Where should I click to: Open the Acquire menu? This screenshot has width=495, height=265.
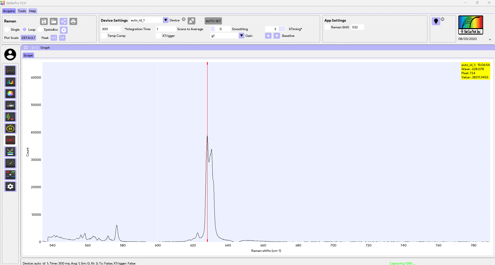[9, 11]
